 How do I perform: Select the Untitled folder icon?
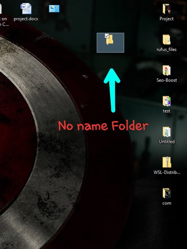(x=166, y=132)
